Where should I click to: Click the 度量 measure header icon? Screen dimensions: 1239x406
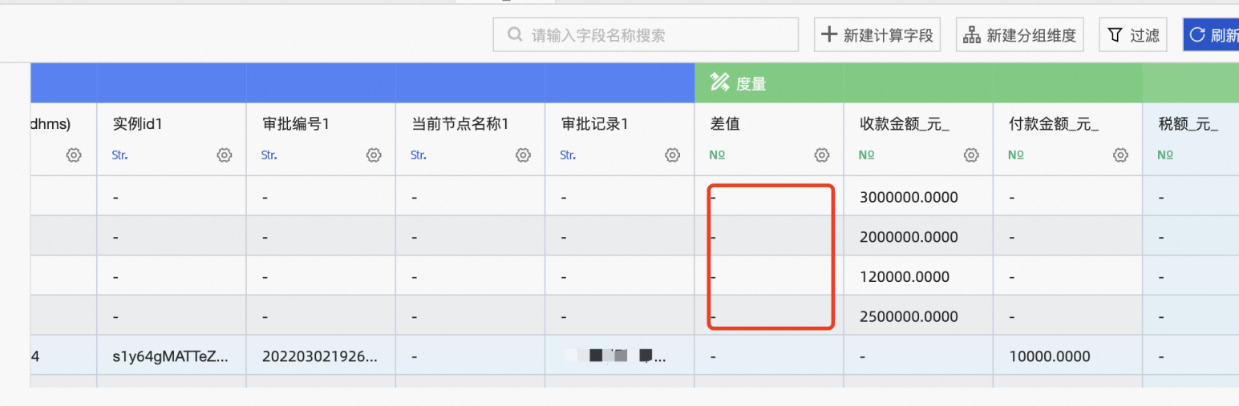click(719, 82)
